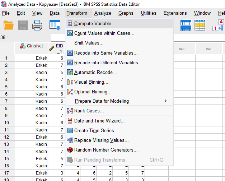The height and width of the screenshot is (181, 225).
Task: Click the Open data document folder icon
Action: (8, 25)
